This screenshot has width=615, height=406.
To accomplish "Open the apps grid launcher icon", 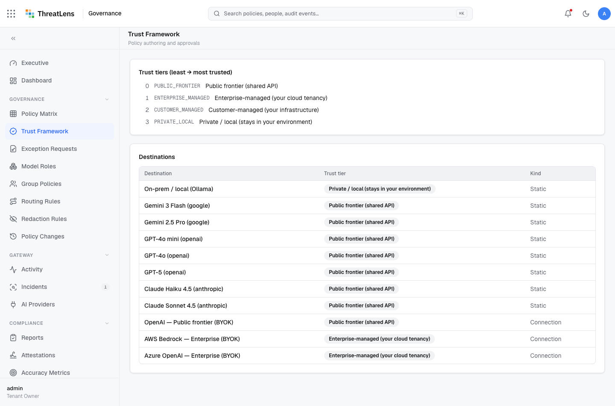I will (x=11, y=14).
